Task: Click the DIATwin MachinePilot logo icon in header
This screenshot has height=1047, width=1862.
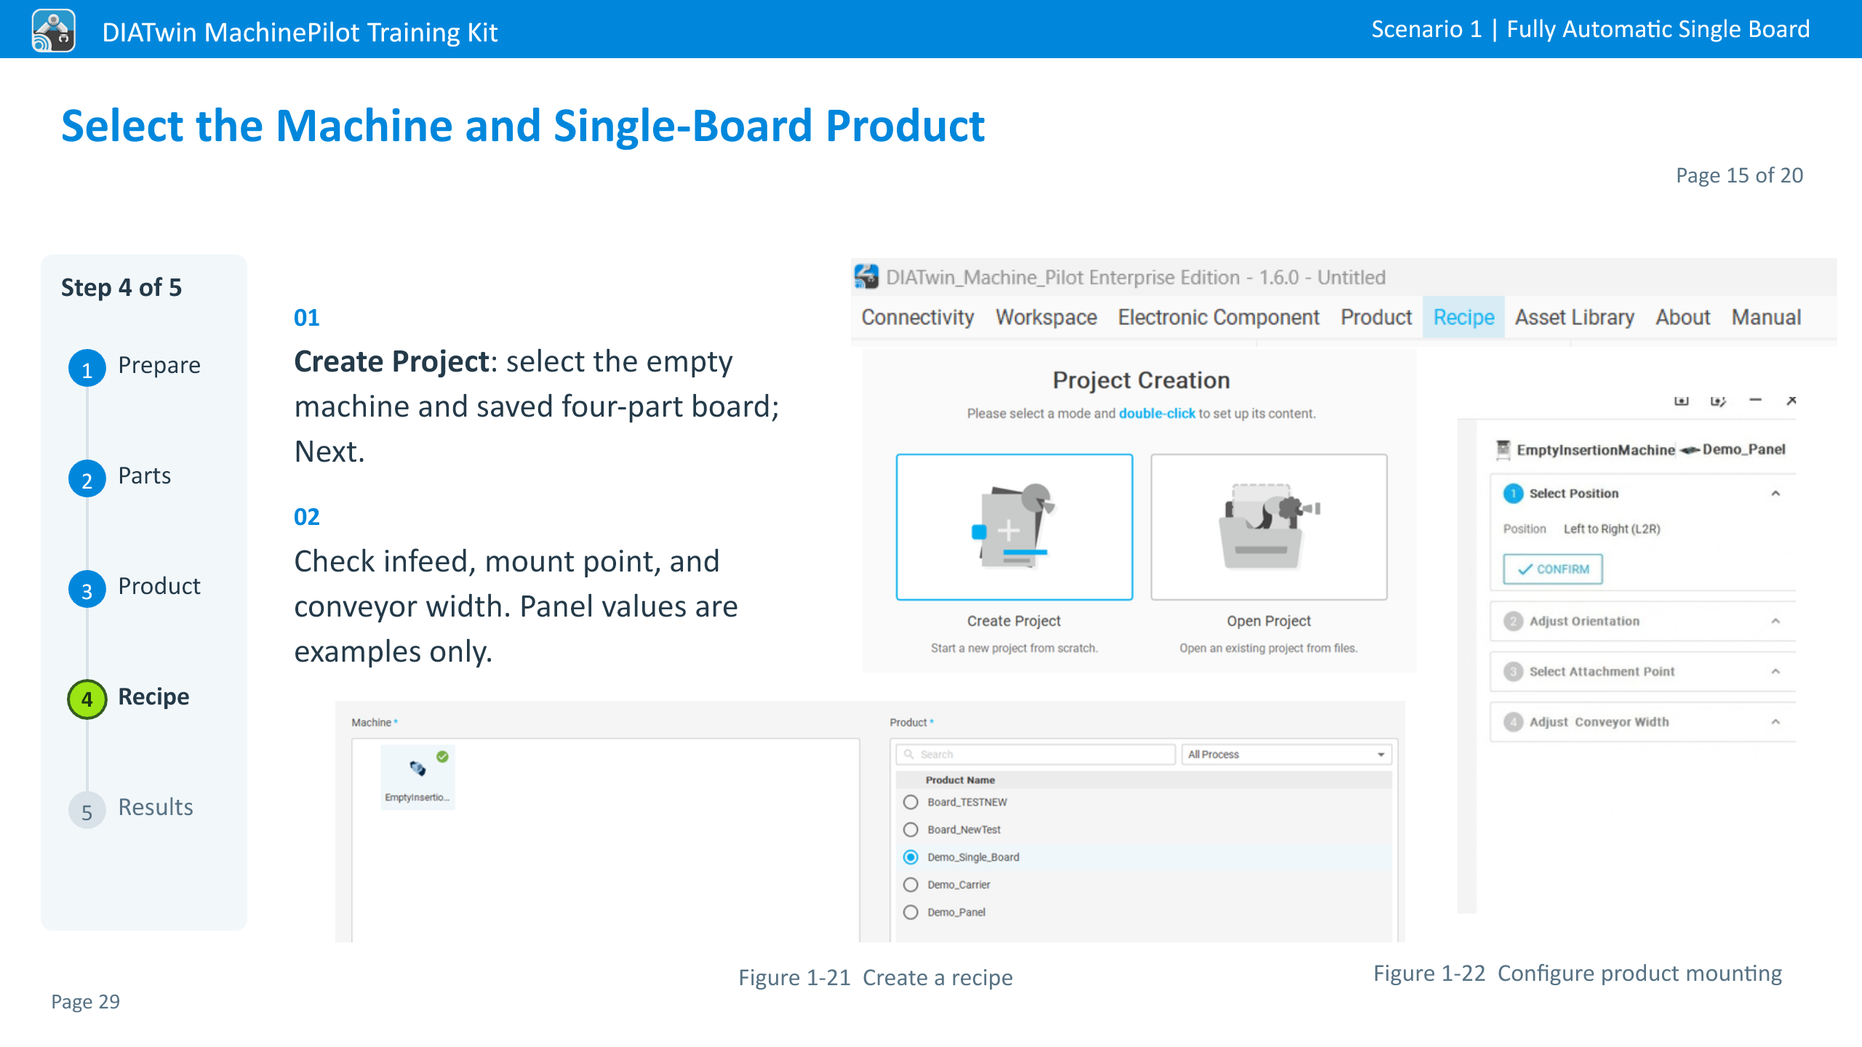Action: tap(53, 31)
